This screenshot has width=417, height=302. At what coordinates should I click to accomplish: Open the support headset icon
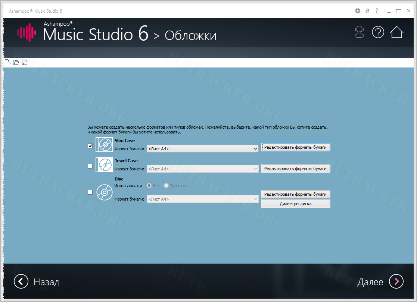point(359,32)
